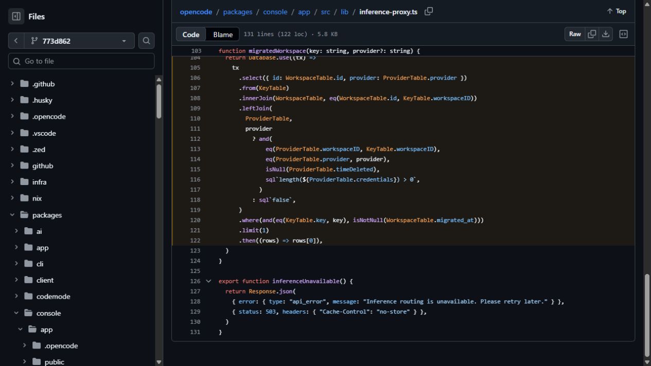Click the packages open-folder icon

[24, 215]
